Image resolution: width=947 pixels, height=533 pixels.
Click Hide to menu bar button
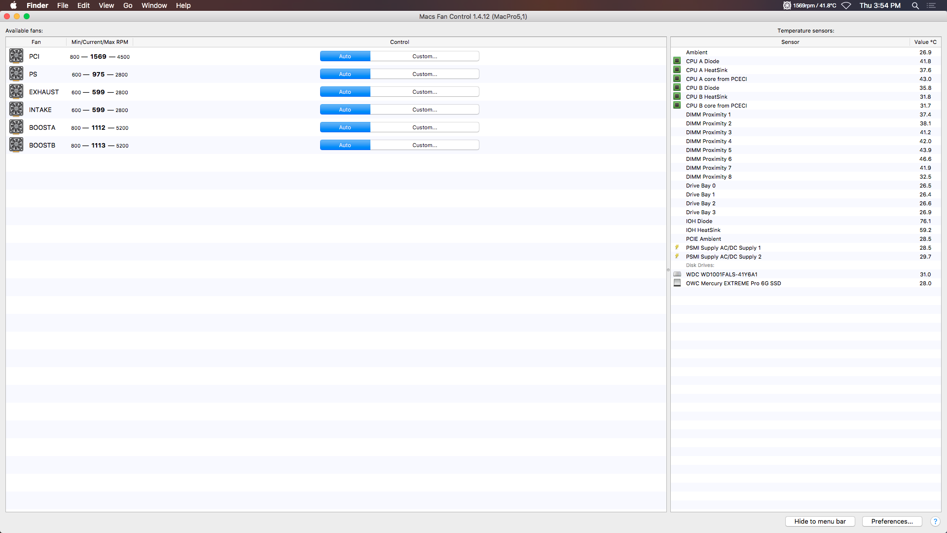click(820, 522)
